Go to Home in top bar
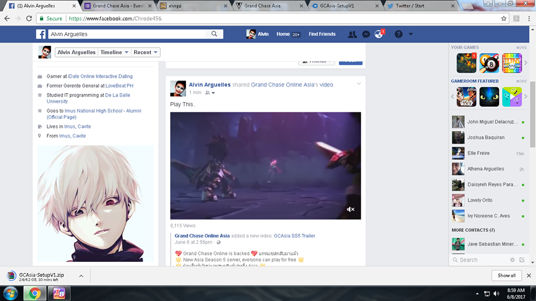The height and width of the screenshot is (301, 536). coord(283,34)
